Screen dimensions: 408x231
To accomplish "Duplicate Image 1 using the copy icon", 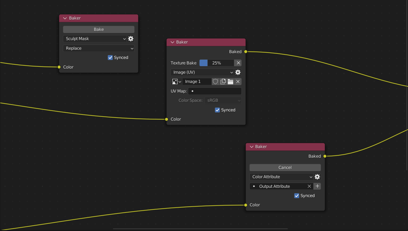I will [223, 82].
